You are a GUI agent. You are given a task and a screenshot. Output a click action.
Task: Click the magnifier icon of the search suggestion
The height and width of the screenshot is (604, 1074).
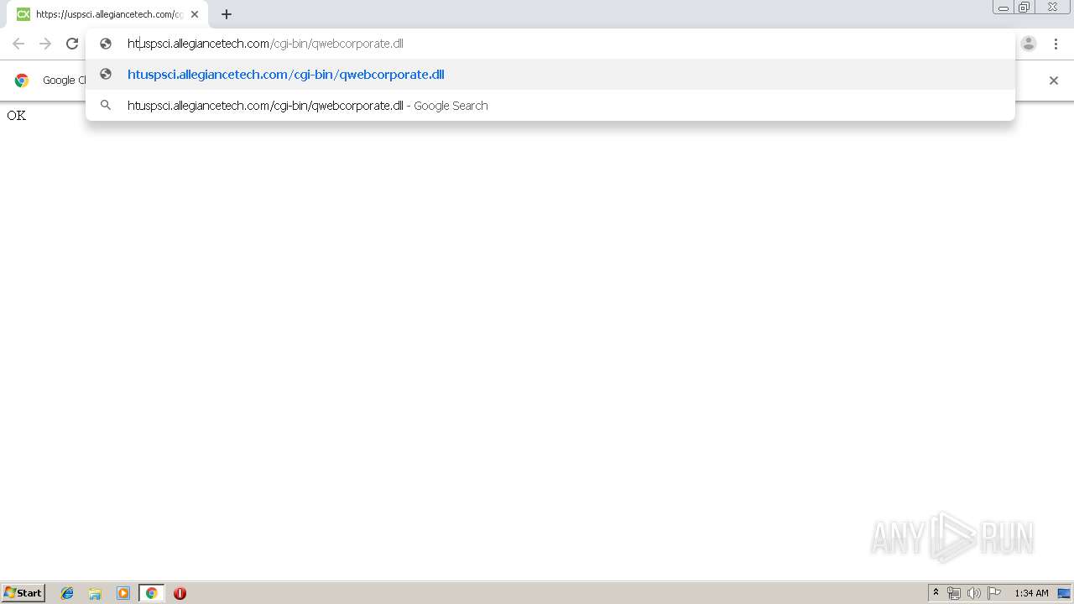click(x=106, y=106)
